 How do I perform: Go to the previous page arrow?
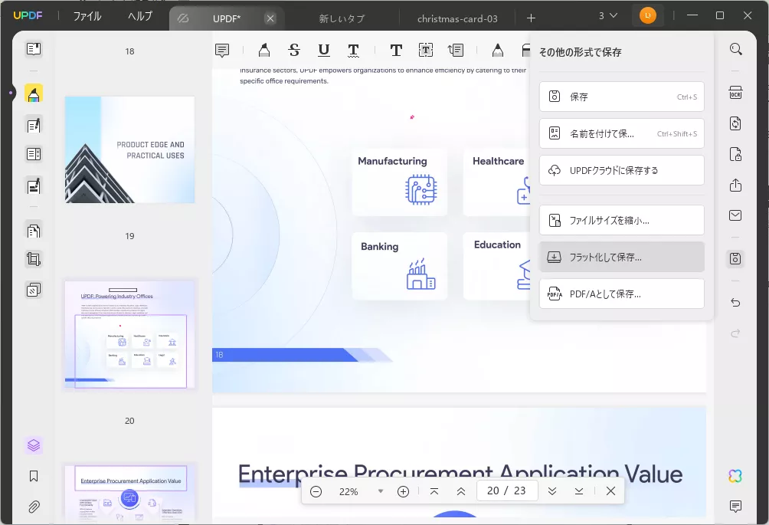[461, 491]
